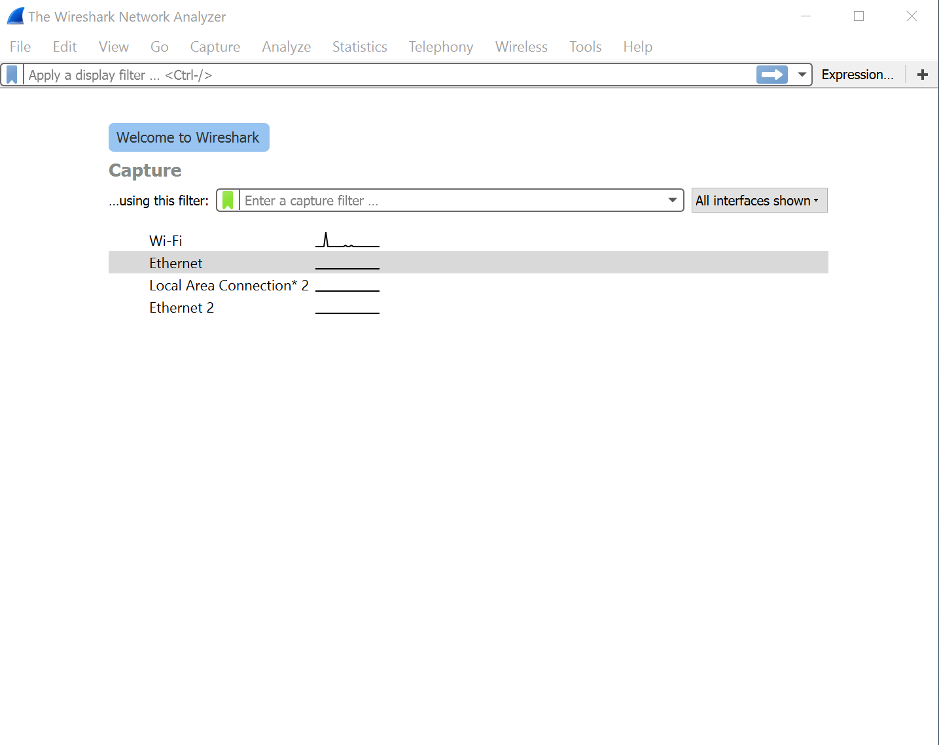The image size is (939, 745).
Task: Open the Telephony menu
Action: [441, 46]
